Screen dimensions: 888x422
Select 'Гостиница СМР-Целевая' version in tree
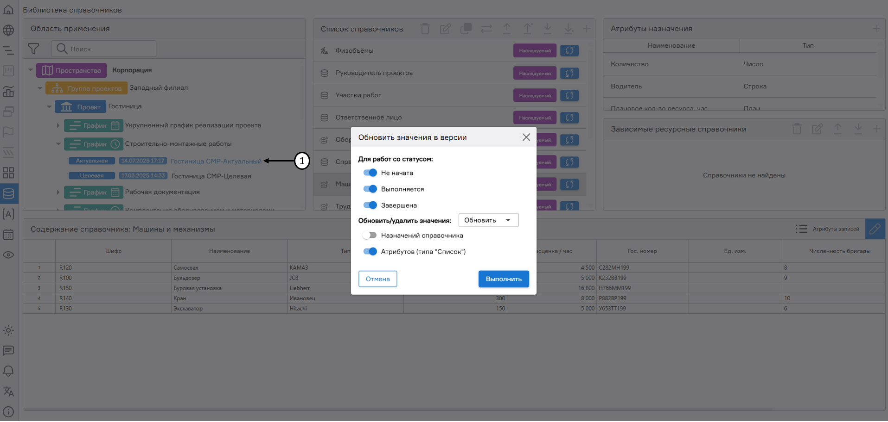click(x=211, y=176)
